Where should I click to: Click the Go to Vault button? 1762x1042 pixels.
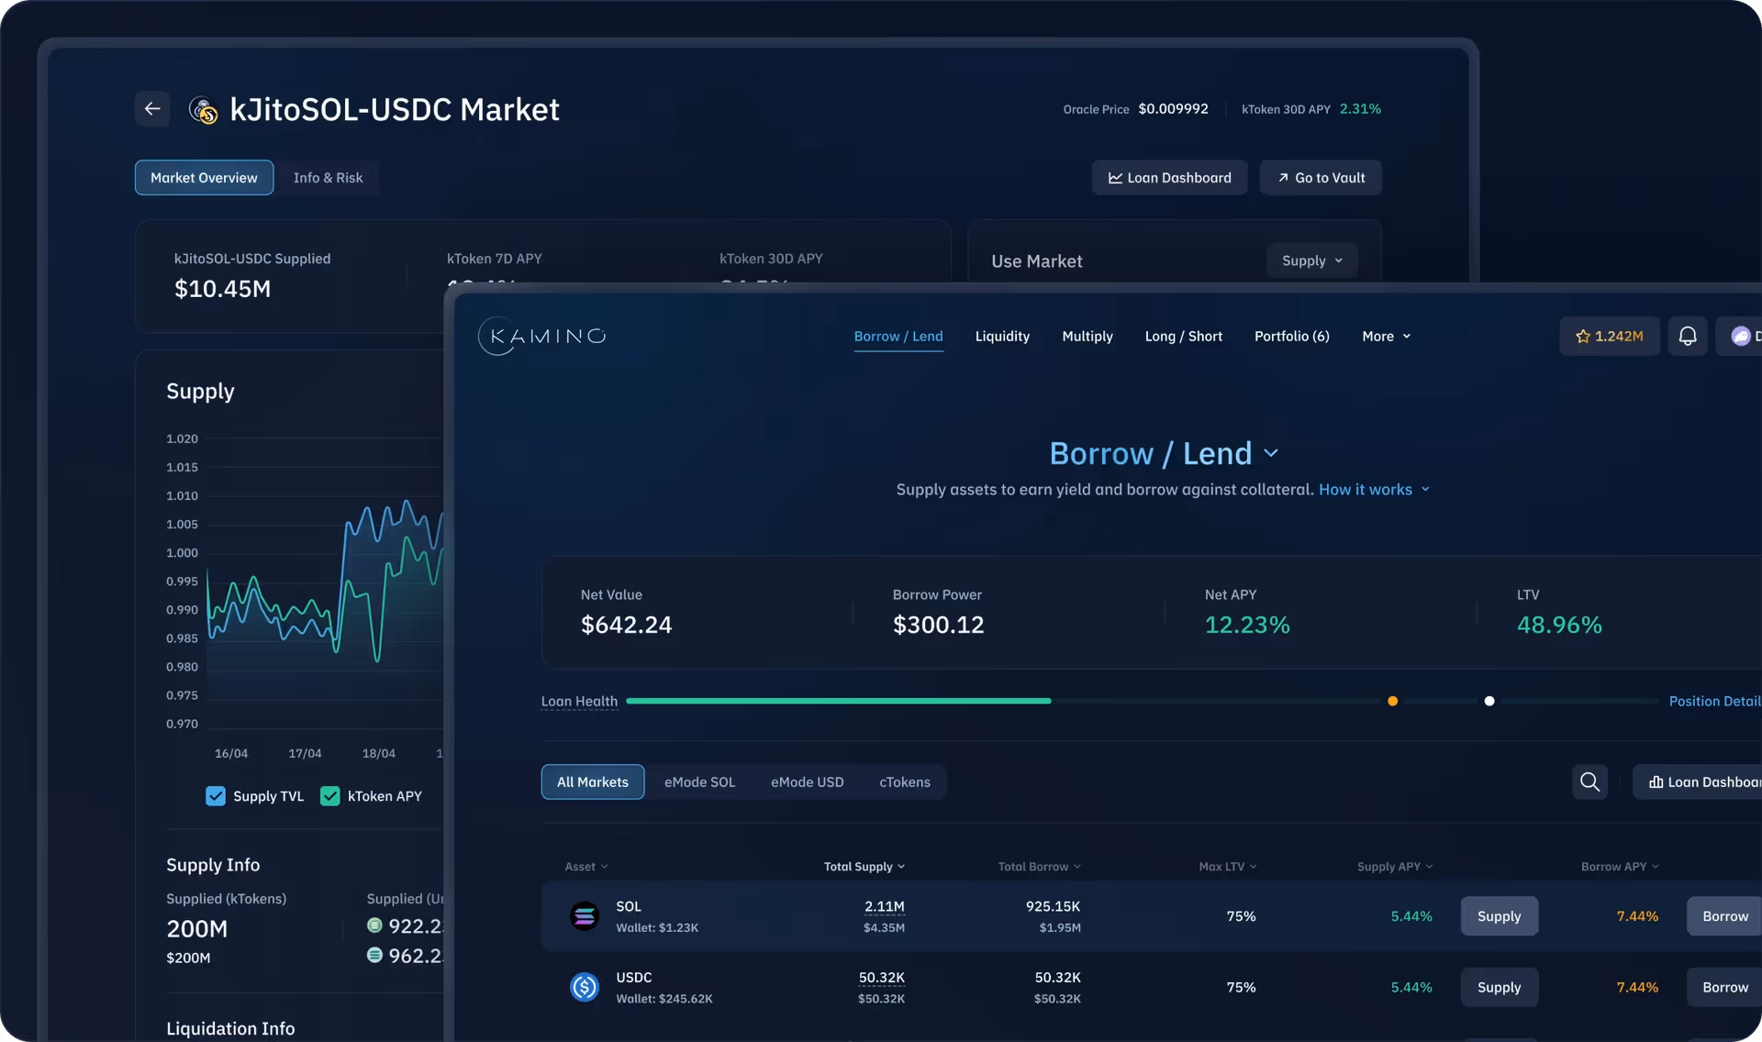[x=1320, y=178]
